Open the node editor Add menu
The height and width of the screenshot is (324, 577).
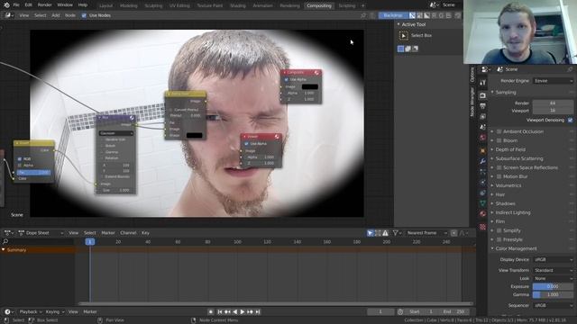pyautogui.click(x=56, y=15)
